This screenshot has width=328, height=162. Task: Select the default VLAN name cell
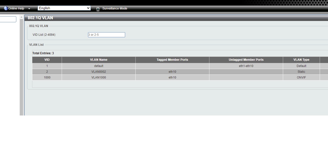click(x=99, y=66)
